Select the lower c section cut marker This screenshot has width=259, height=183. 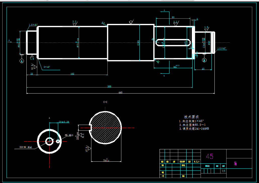164,76
